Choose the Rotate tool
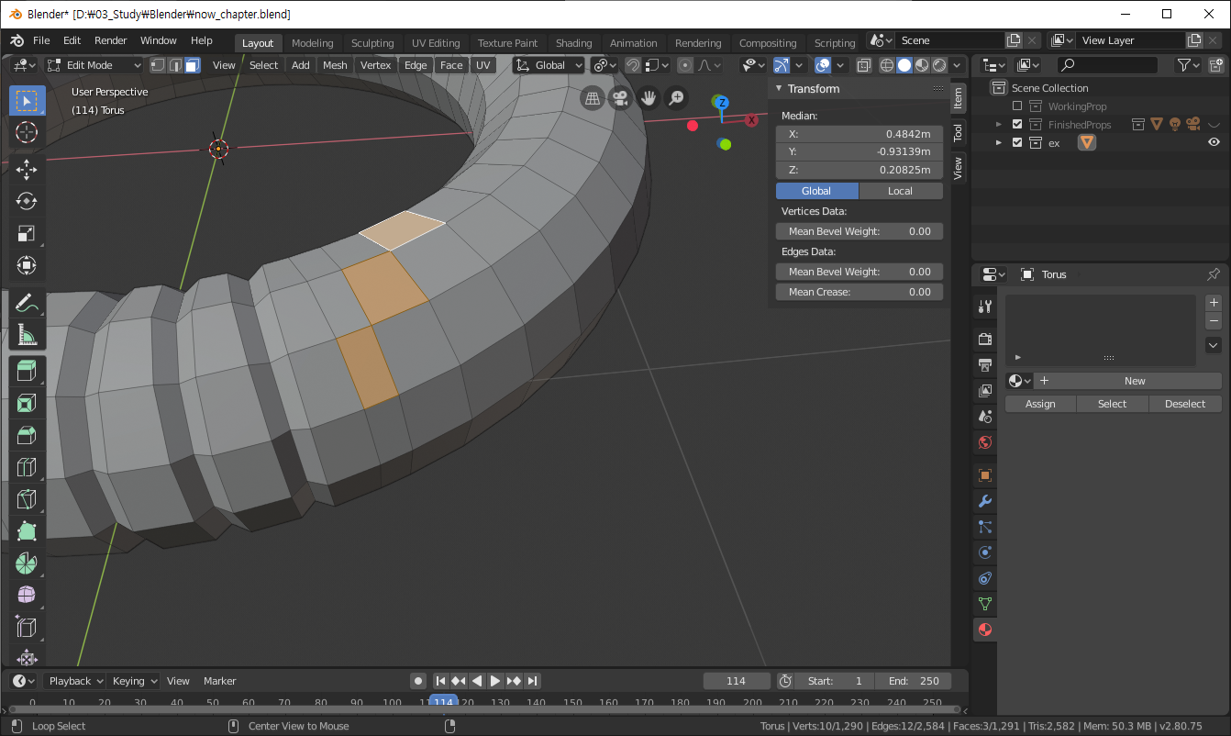The width and height of the screenshot is (1231, 736). pyautogui.click(x=27, y=201)
